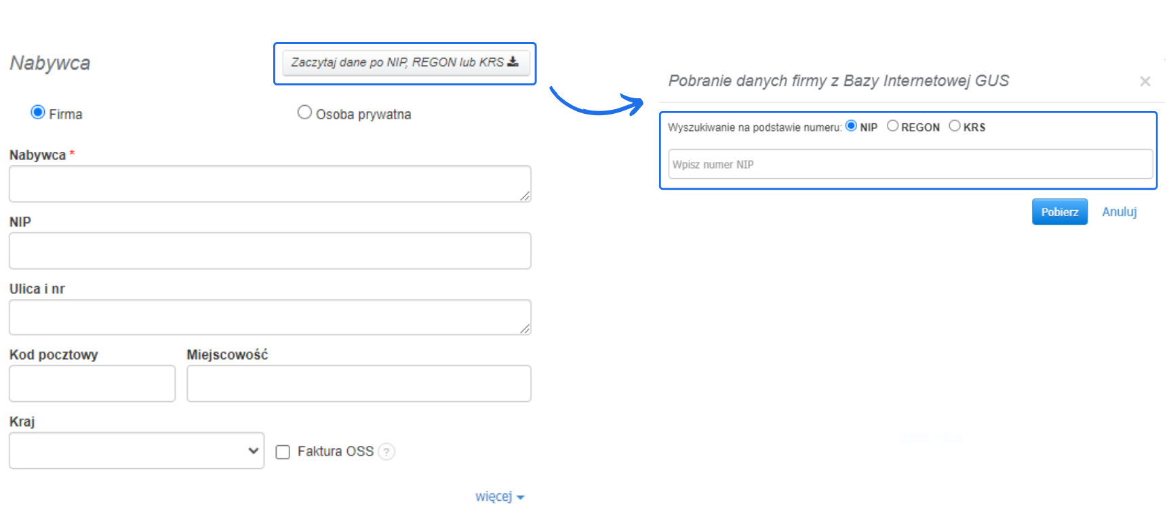The width and height of the screenshot is (1173, 513).
Task: Open the Kraj country dropdown
Action: [136, 451]
